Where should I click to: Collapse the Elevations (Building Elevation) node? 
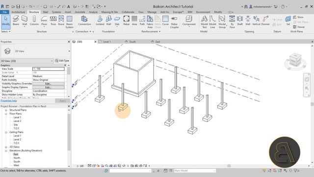[x=6, y=150]
